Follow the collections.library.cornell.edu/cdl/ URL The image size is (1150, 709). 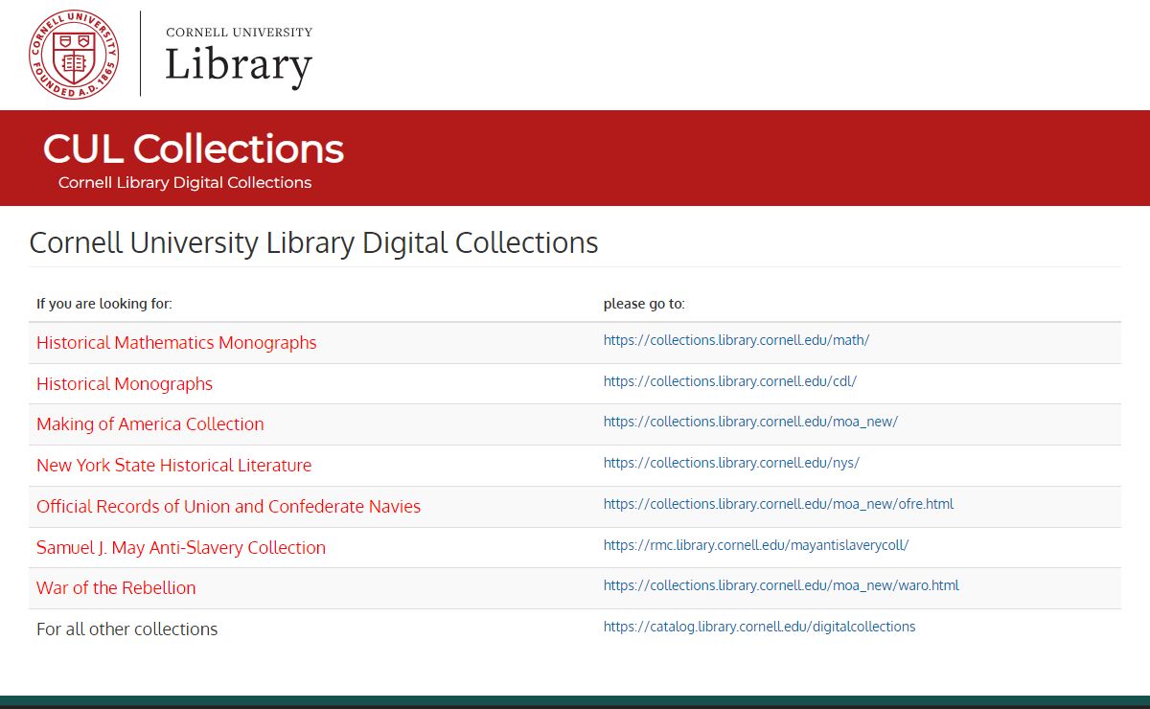730,380
